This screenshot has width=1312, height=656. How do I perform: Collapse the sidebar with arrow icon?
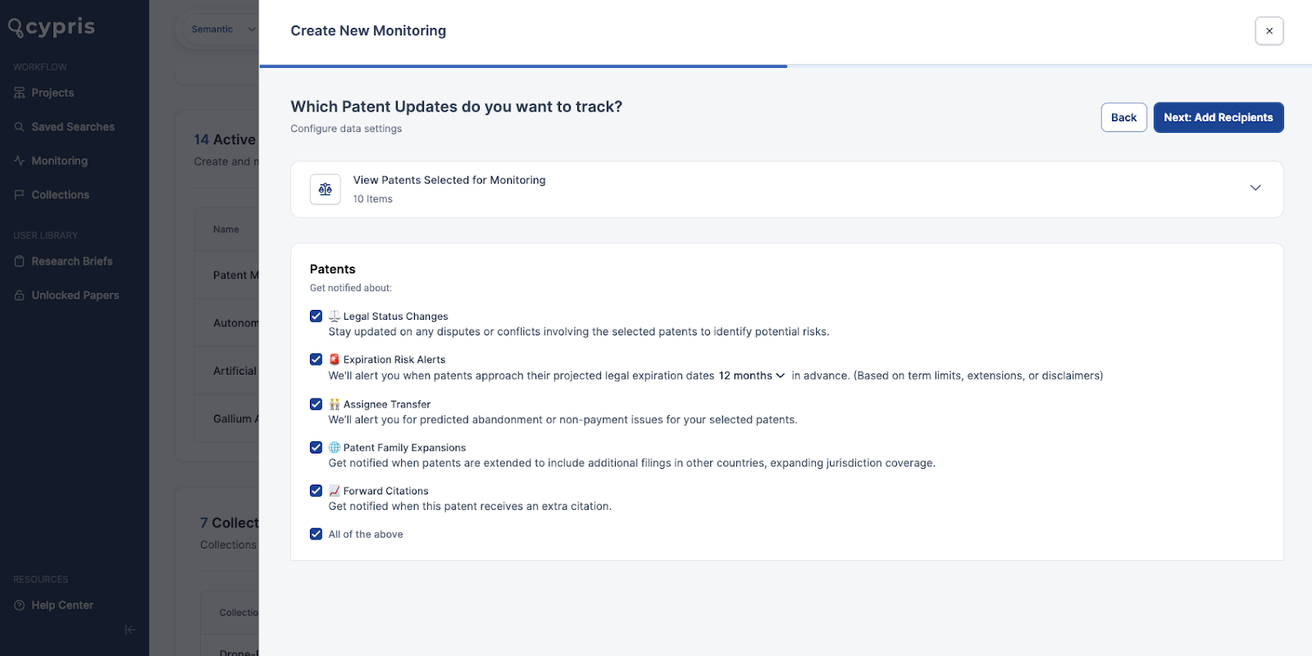pos(130,630)
